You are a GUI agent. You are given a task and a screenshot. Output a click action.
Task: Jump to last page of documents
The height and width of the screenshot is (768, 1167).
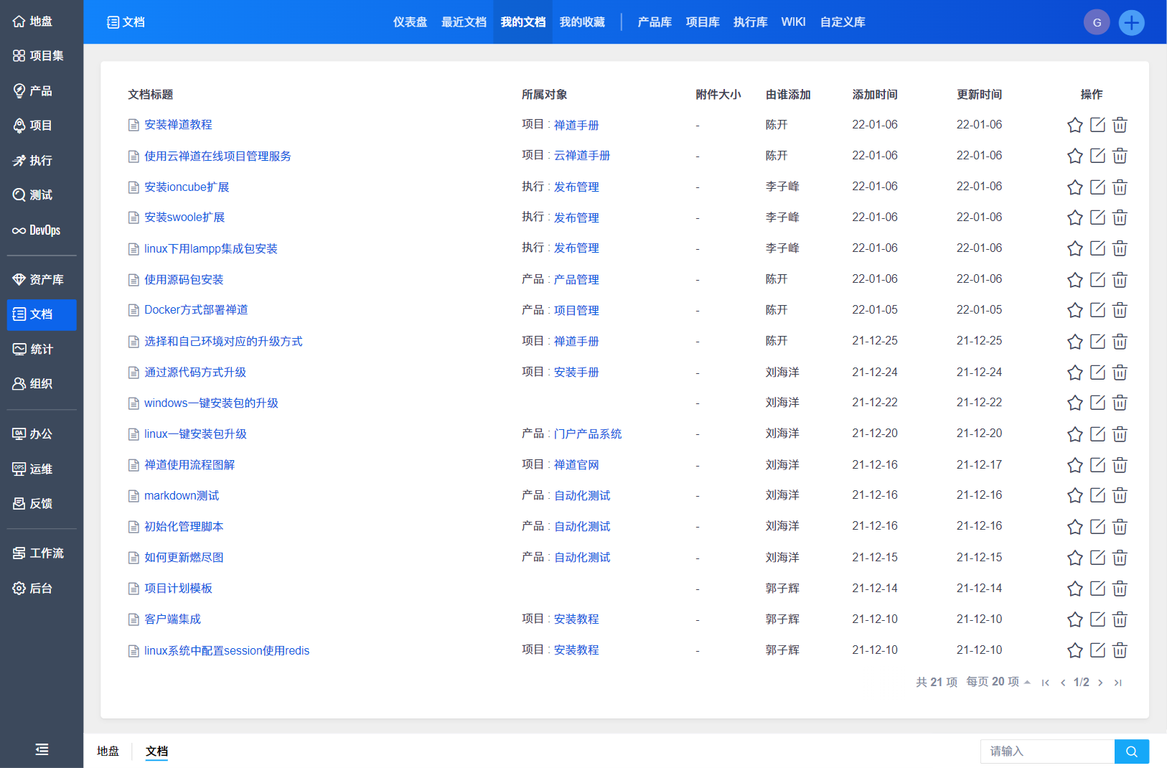pos(1117,683)
